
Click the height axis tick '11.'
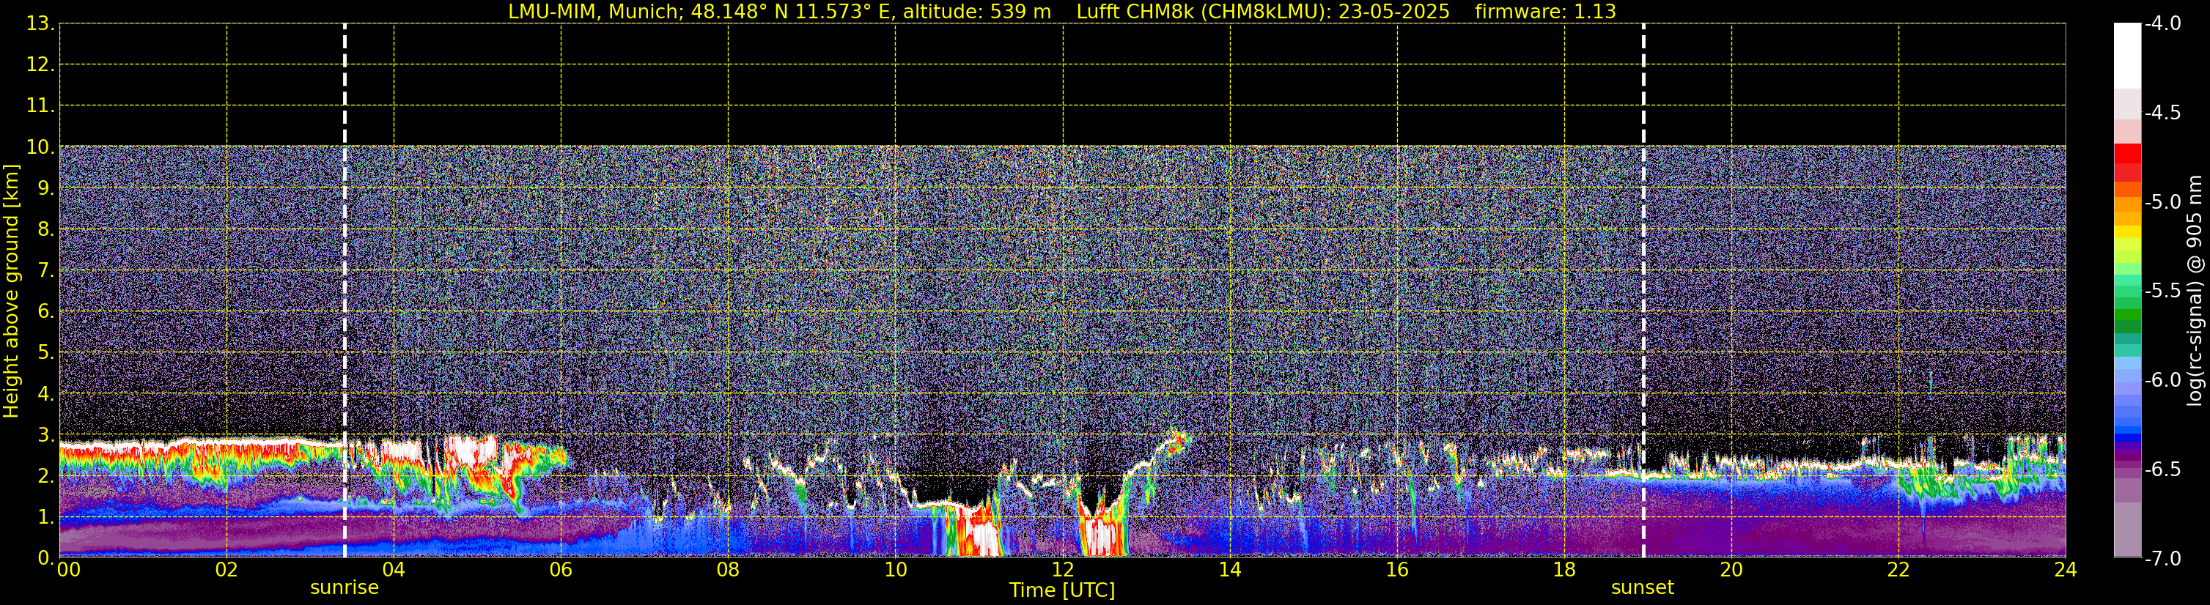(x=40, y=106)
